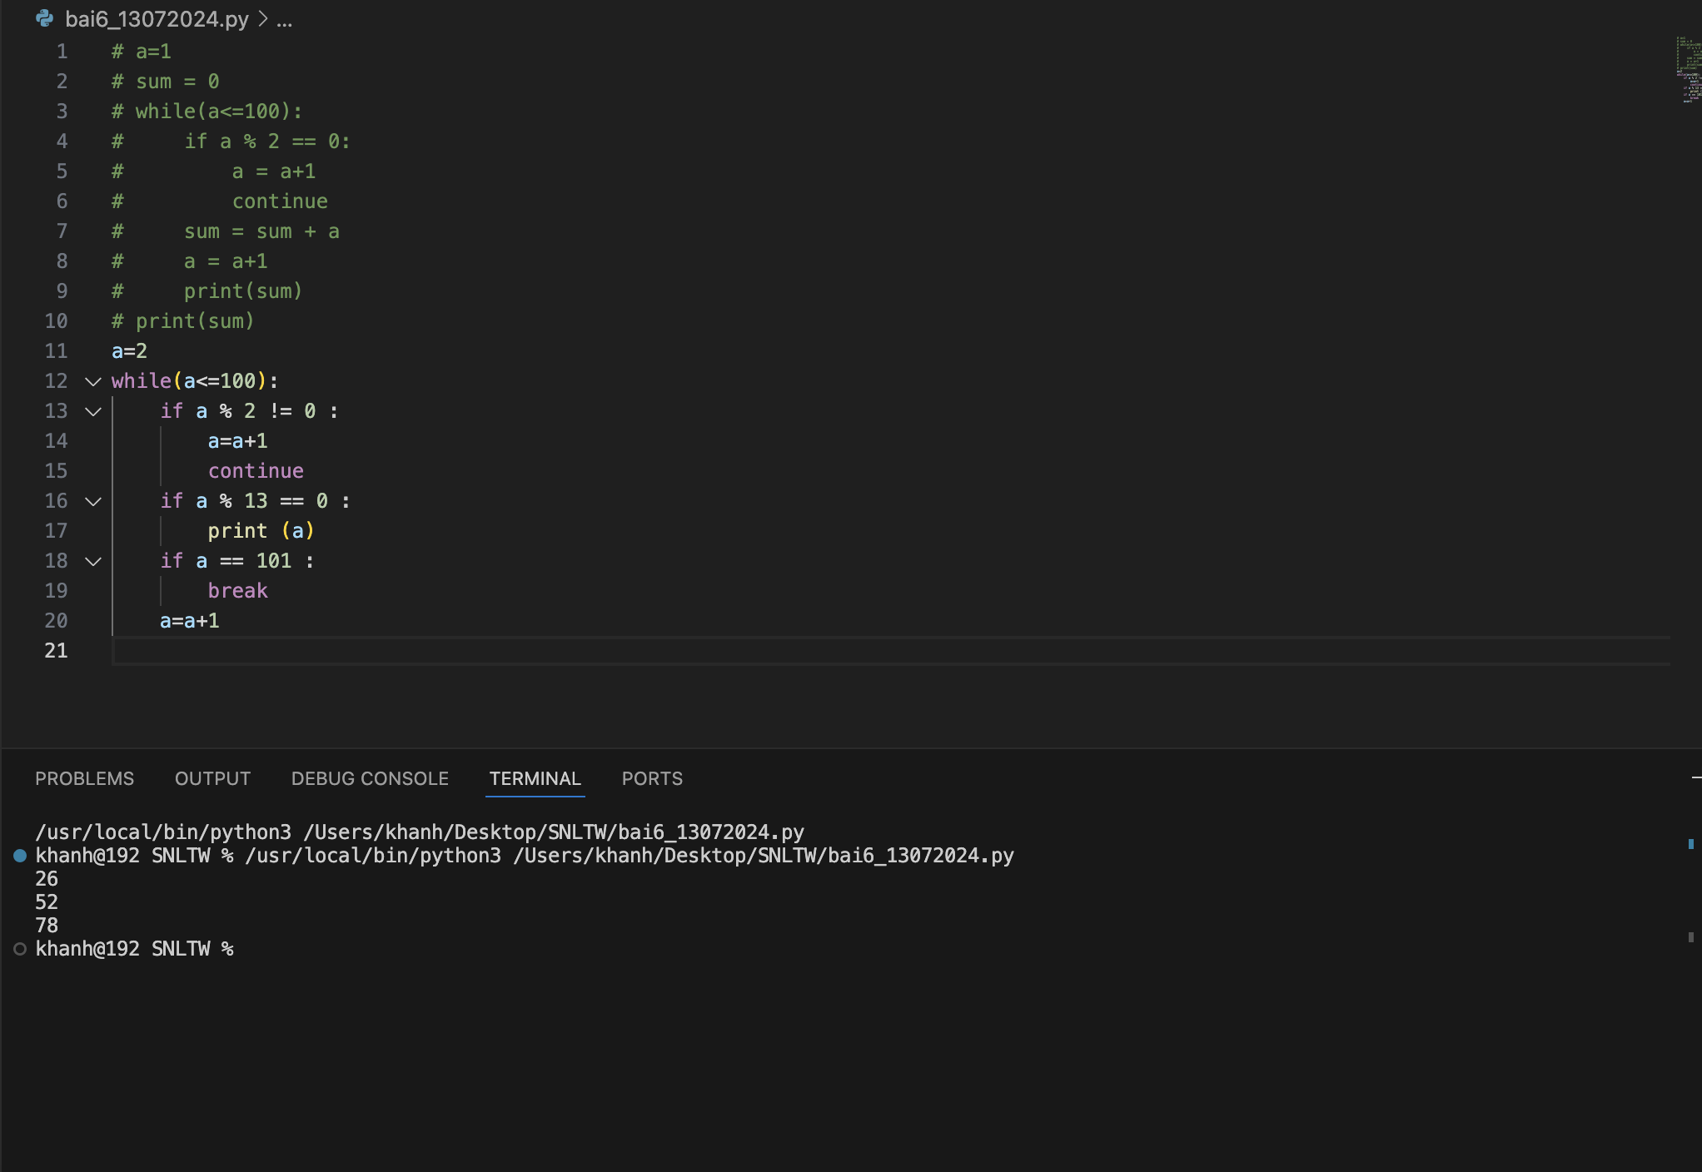Click the Python file icon in breadcrumb
1702x1172 pixels.
(x=45, y=18)
